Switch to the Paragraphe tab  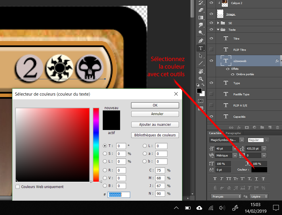pos(233,133)
